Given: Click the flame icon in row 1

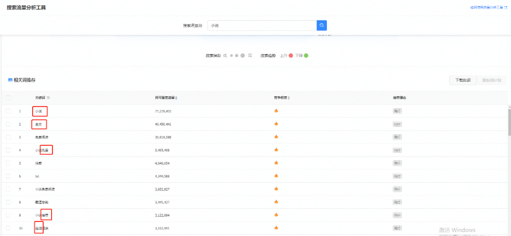Looking at the screenshot, I should [x=276, y=111].
